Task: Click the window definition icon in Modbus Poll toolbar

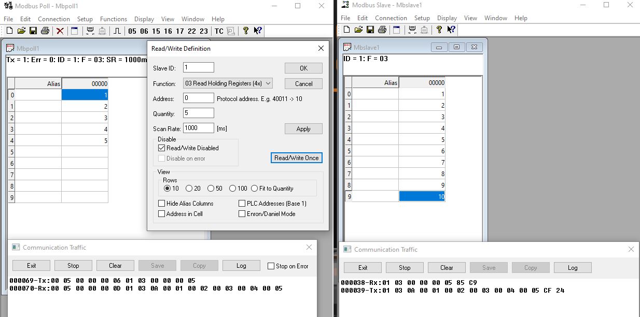Action: coord(75,31)
